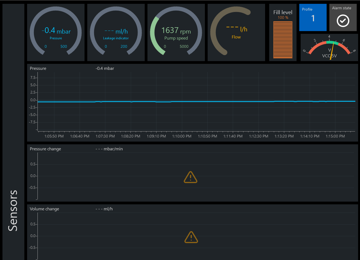Click the orange Fill level bar
Image resolution: width=360 pixels, height=260 pixels.
coord(283,40)
